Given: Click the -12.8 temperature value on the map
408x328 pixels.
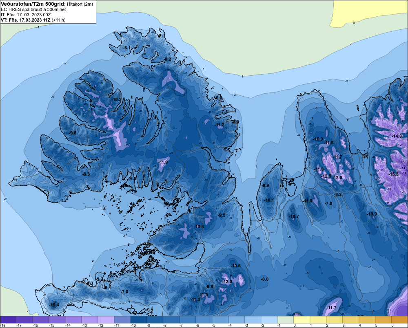Looking at the screenshot, I should tap(337, 178).
